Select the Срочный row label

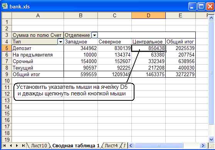[x=38, y=61]
